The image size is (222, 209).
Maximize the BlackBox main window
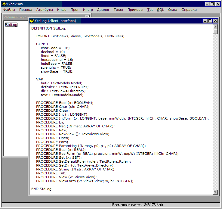[x=212, y=4]
